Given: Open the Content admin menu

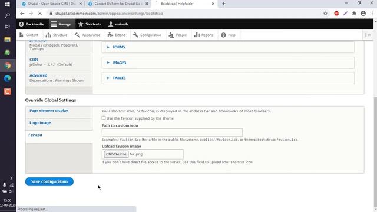Looking at the screenshot, I should coord(29,35).
